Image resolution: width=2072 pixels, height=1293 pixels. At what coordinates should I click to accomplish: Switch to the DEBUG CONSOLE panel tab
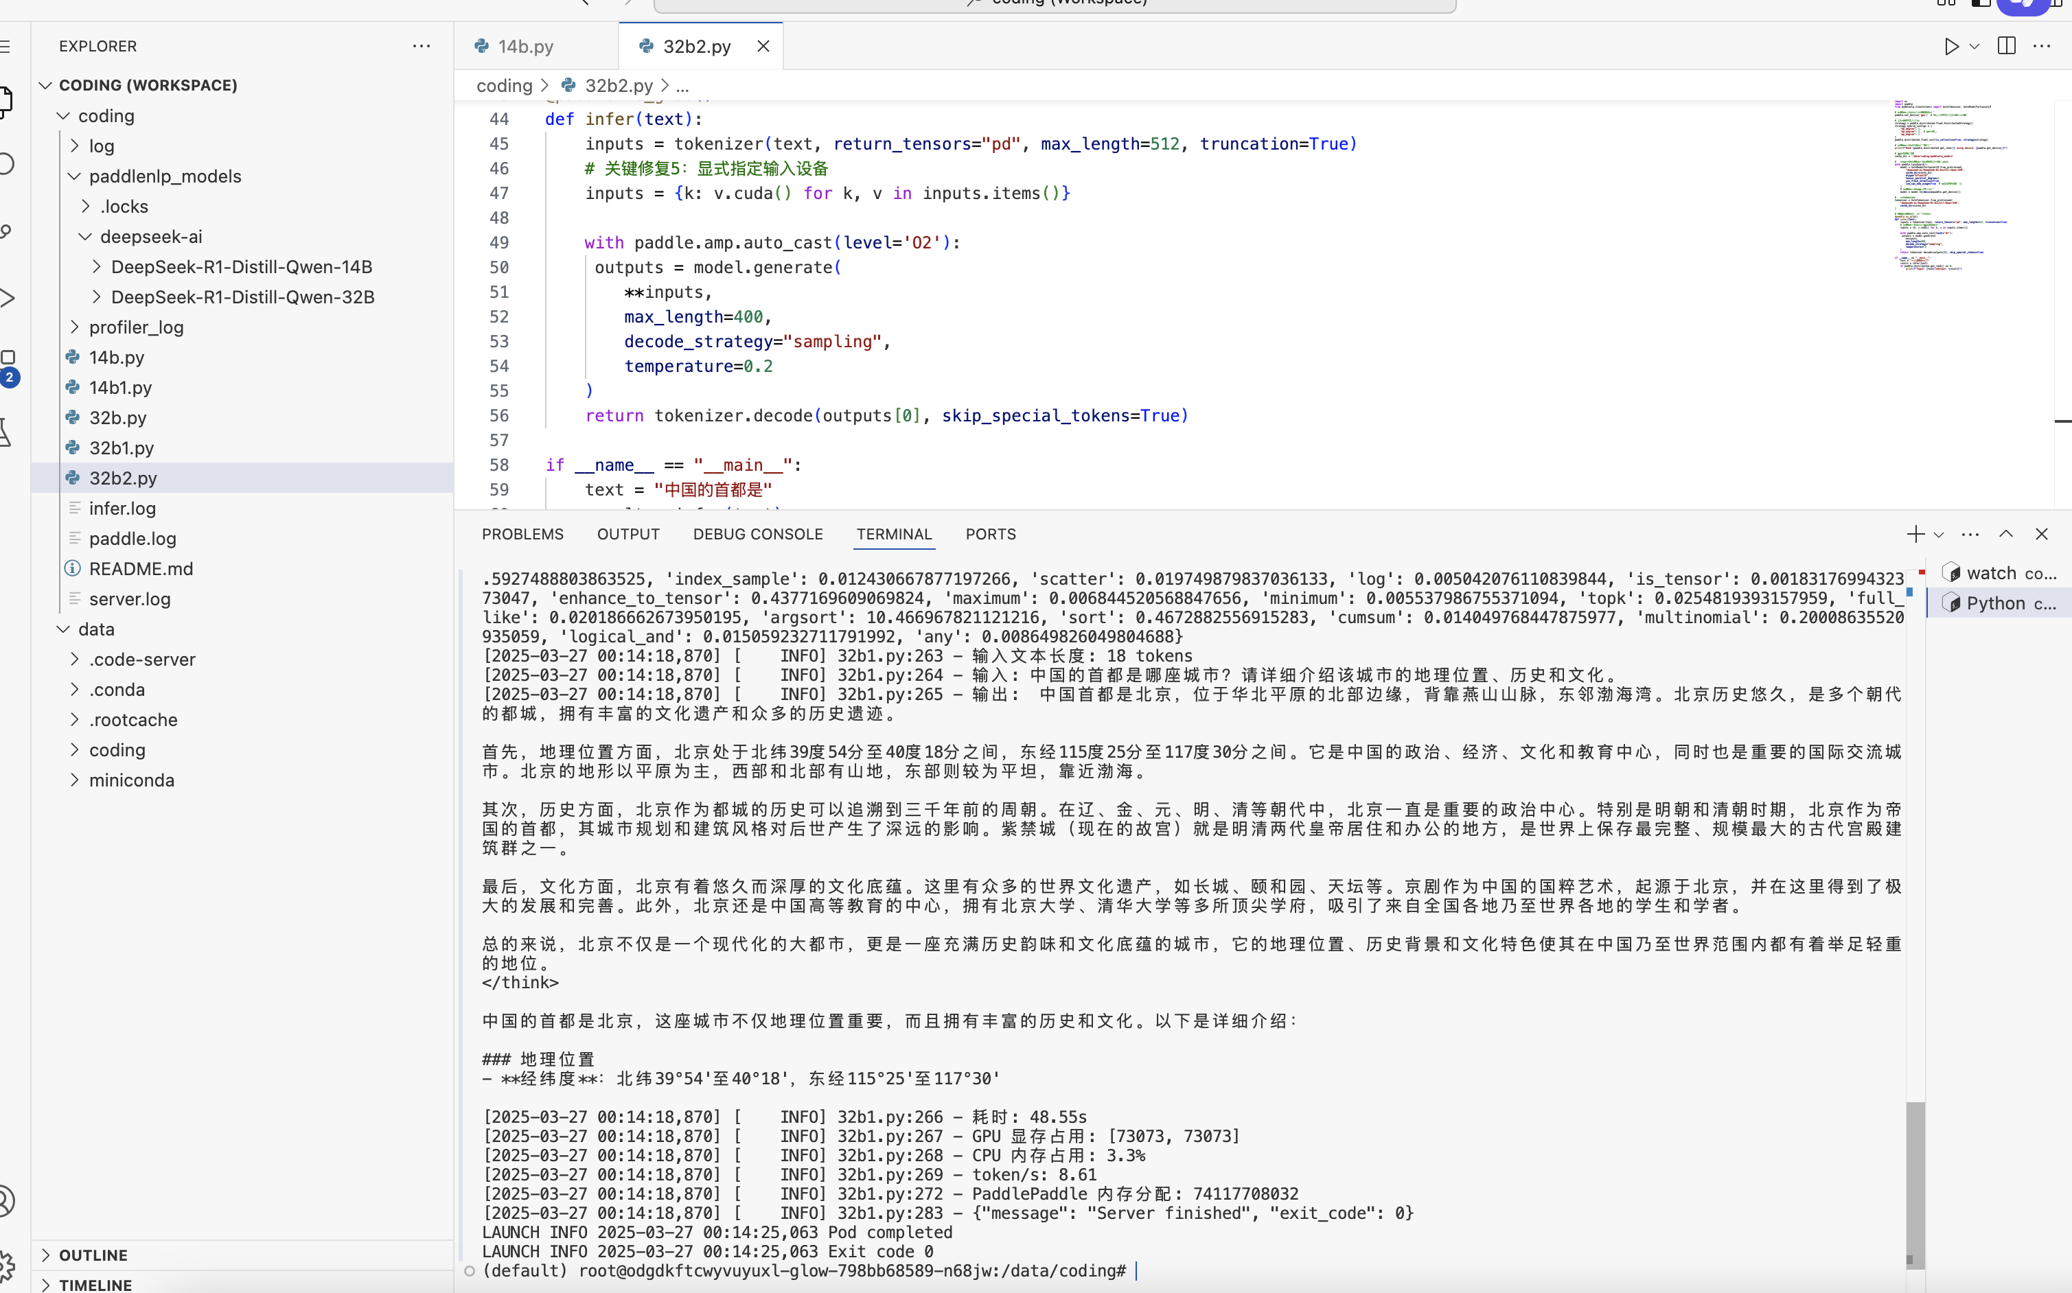pos(757,535)
